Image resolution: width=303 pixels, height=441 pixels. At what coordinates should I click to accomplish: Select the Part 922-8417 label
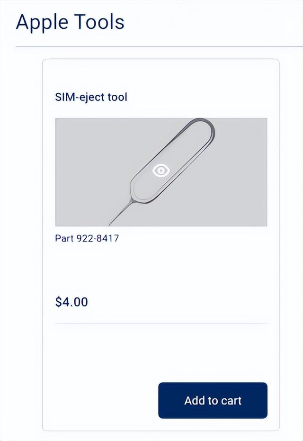click(87, 238)
